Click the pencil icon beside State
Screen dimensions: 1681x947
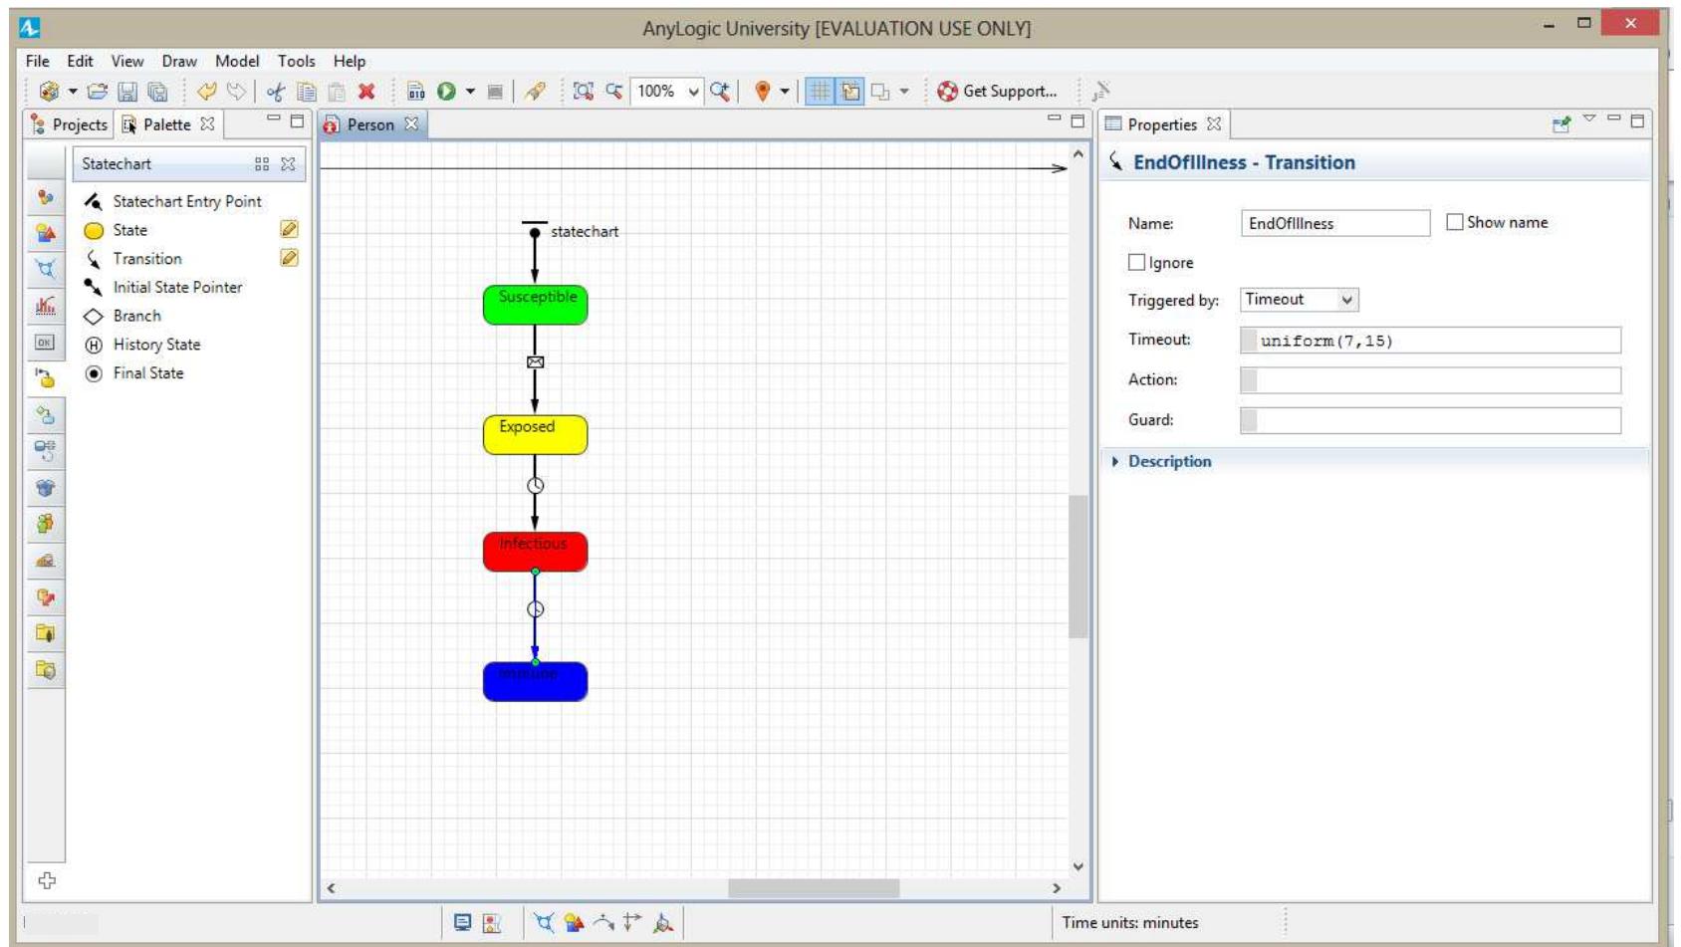coord(289,229)
